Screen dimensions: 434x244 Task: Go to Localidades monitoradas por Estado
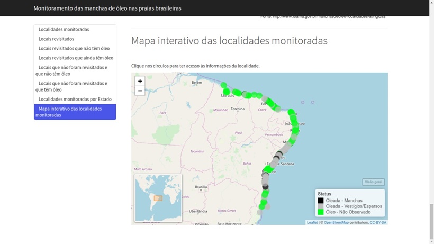[75, 99]
